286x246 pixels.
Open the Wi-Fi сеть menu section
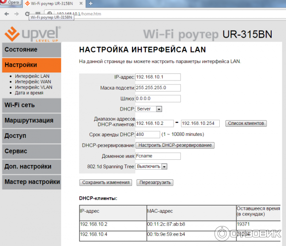click(x=31, y=105)
